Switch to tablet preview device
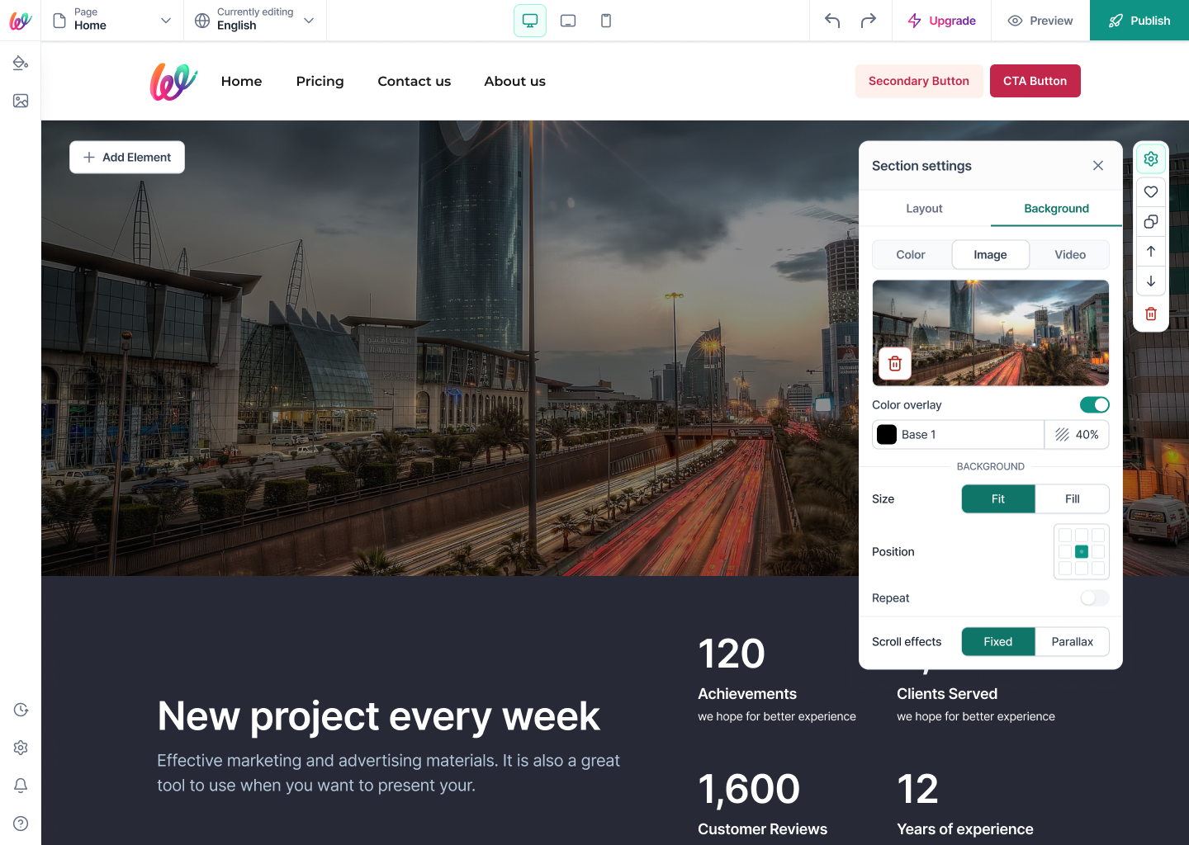Screen dimensions: 1189x845 click(x=568, y=21)
